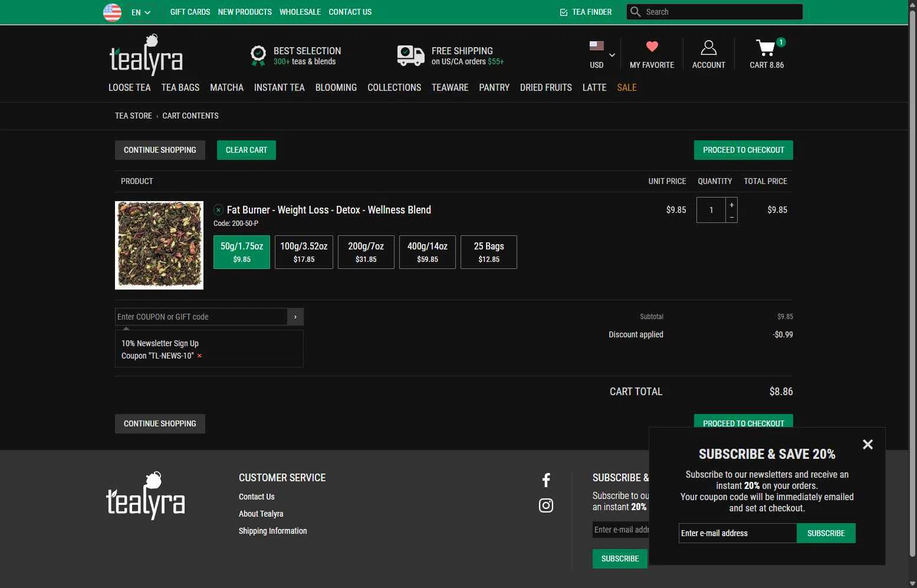Remove the TL-NEWS-10 coupon
The width and height of the screenshot is (917, 588).
199,356
